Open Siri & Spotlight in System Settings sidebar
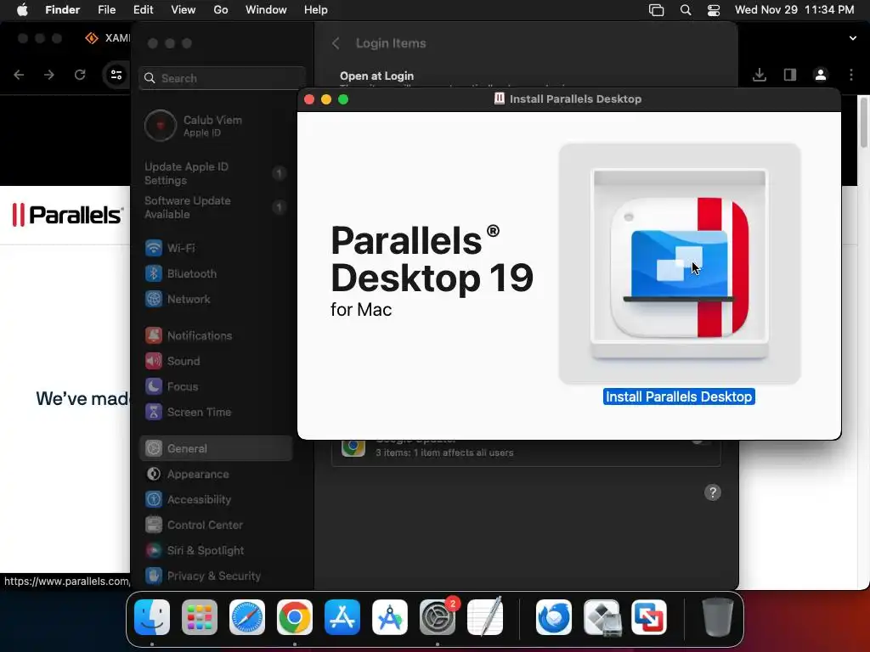Viewport: 870px width, 652px height. pyautogui.click(x=217, y=550)
